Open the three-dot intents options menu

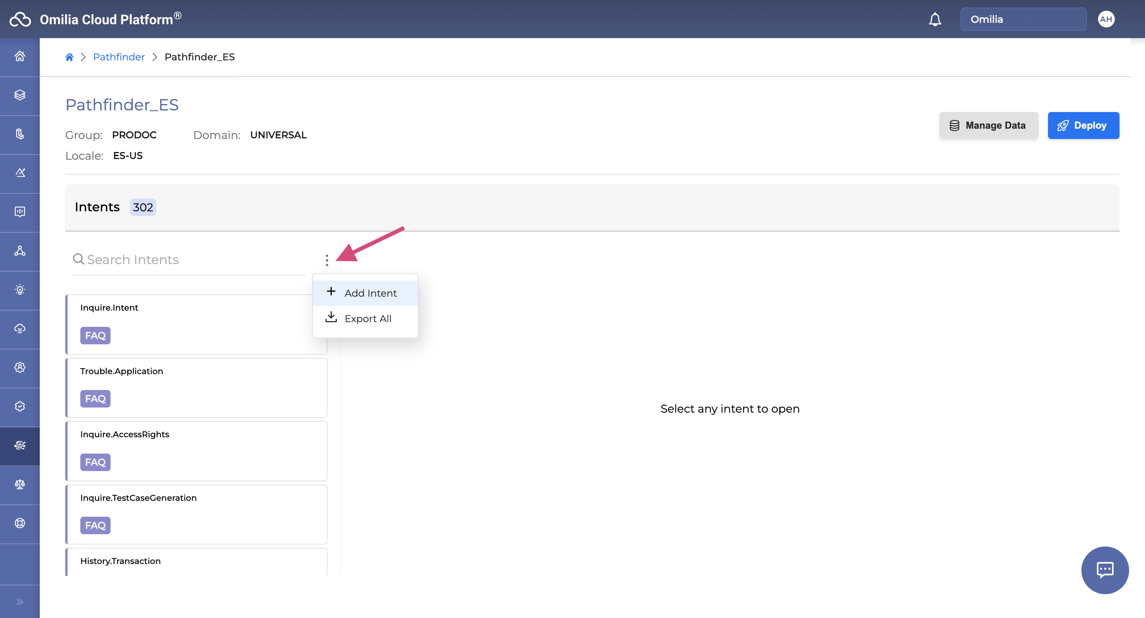(x=327, y=260)
